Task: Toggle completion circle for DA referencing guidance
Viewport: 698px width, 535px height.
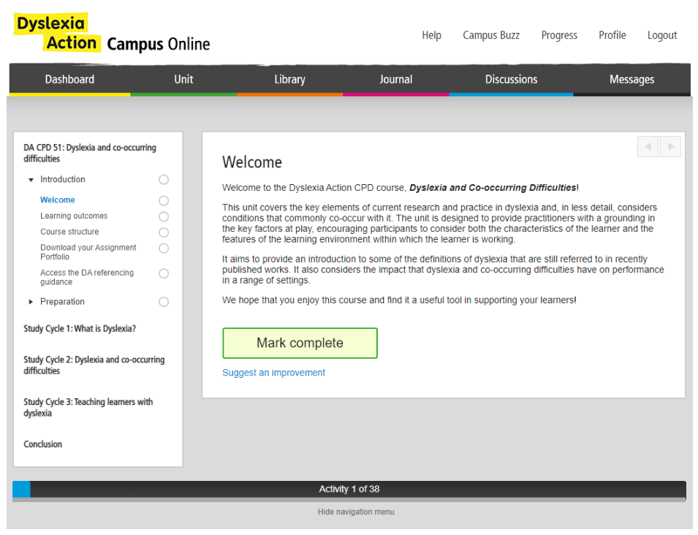Action: tap(164, 274)
